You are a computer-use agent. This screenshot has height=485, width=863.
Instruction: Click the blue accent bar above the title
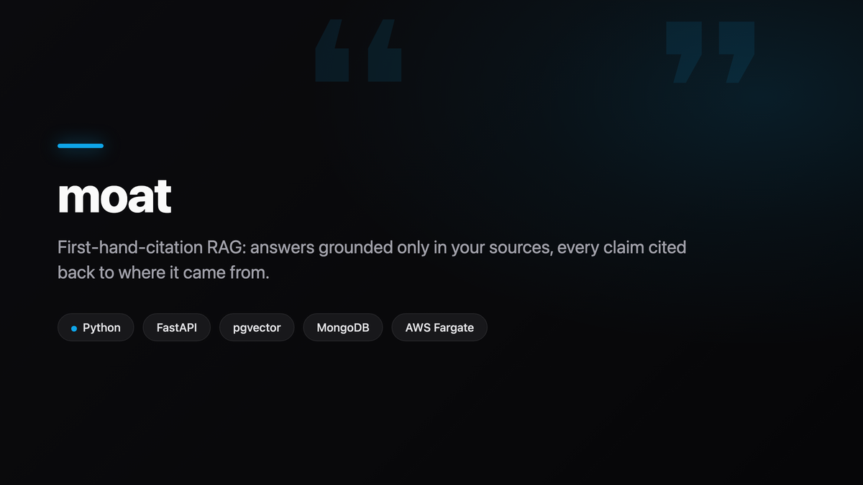tap(81, 146)
